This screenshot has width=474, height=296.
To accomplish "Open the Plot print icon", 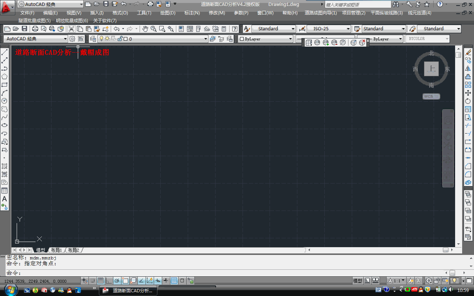I will pos(35,29).
